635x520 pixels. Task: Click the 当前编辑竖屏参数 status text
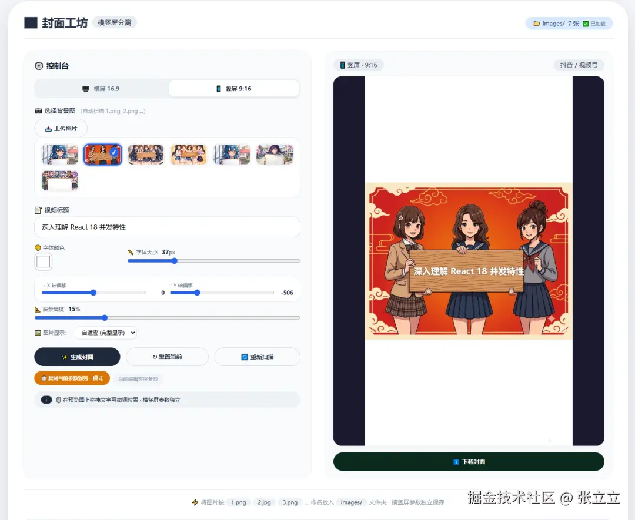point(138,379)
